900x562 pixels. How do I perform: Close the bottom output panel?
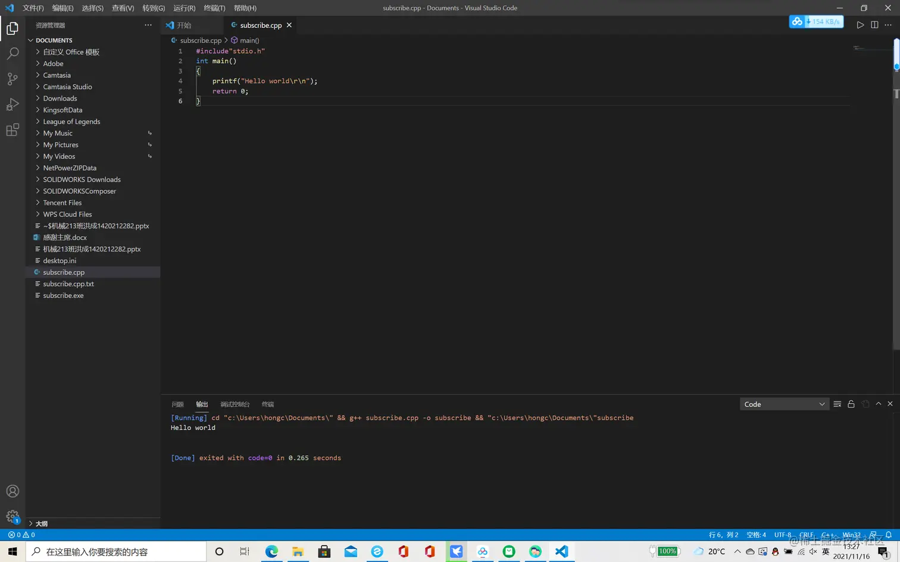[890, 404]
